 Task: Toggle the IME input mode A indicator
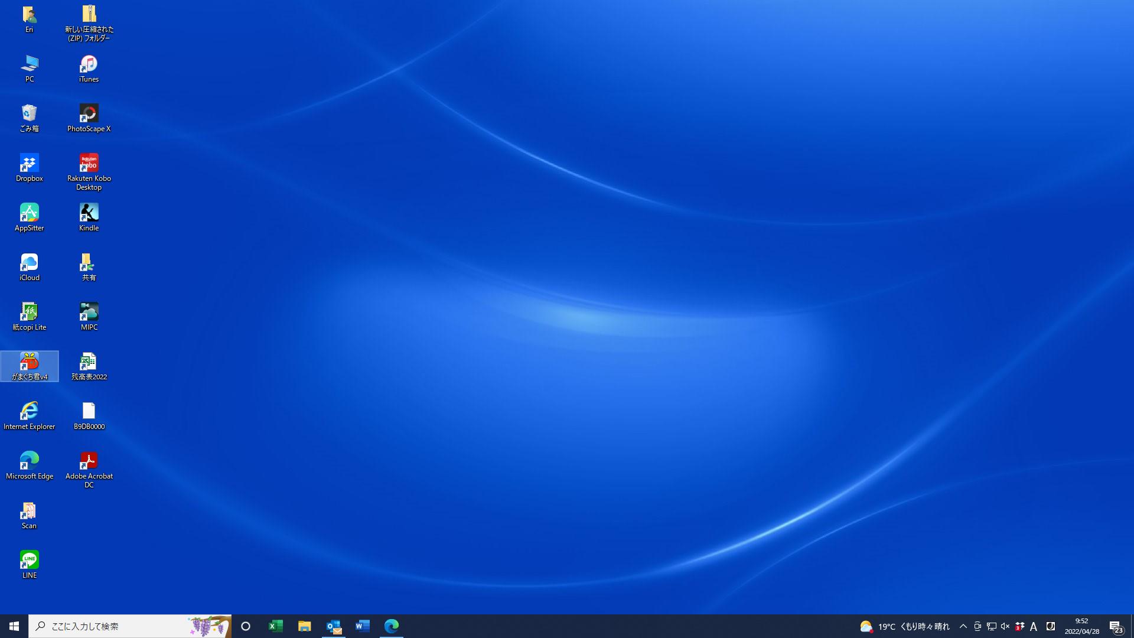(1034, 627)
